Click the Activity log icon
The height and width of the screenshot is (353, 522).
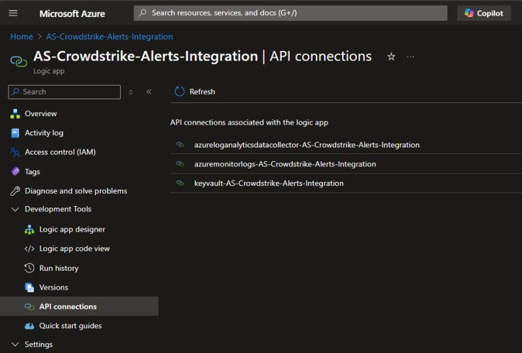(15, 133)
